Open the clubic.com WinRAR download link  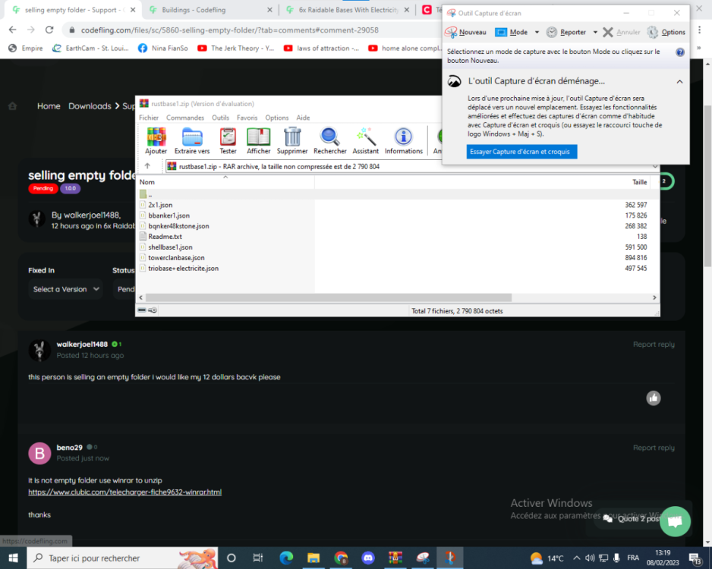124,492
